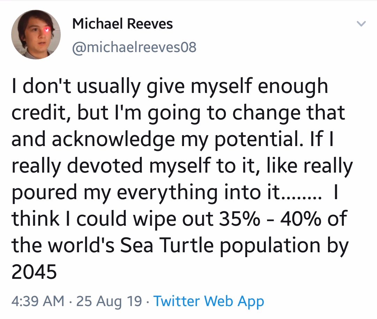Click the word everything in the tweet
This screenshot has height=319, width=377.
[167, 193]
